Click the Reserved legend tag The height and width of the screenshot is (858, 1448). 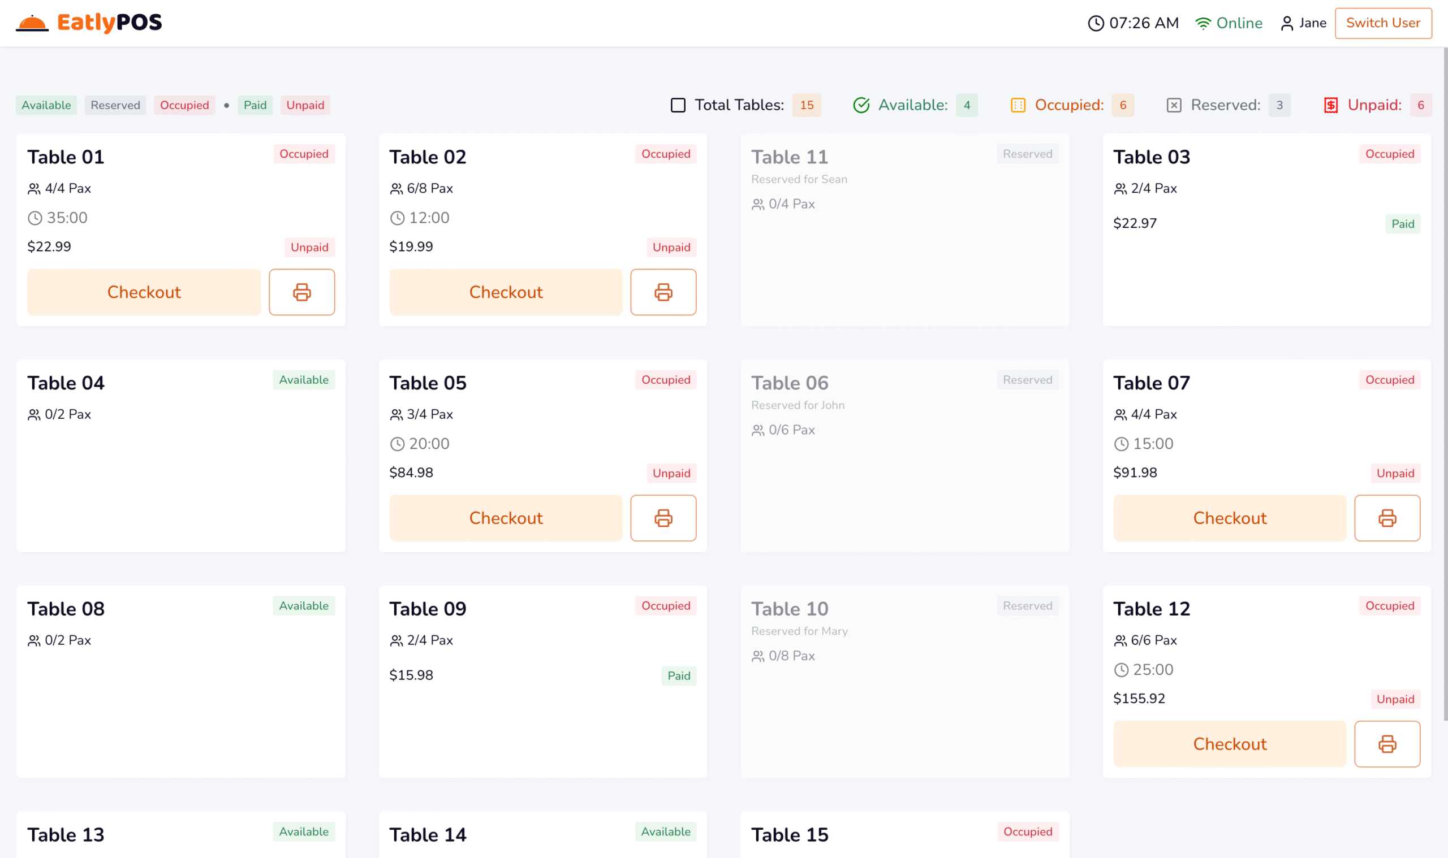[x=115, y=105]
